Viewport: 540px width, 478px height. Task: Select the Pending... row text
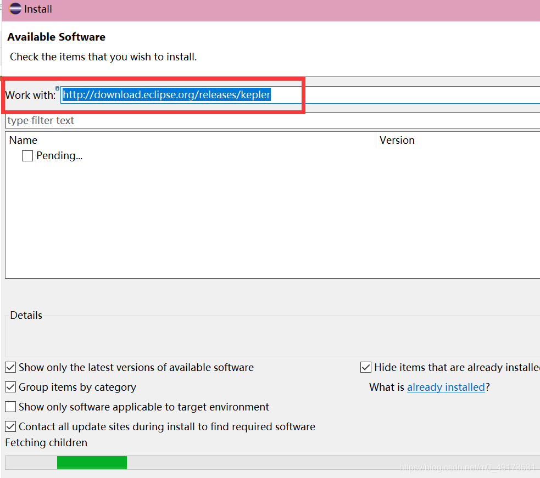coord(59,156)
